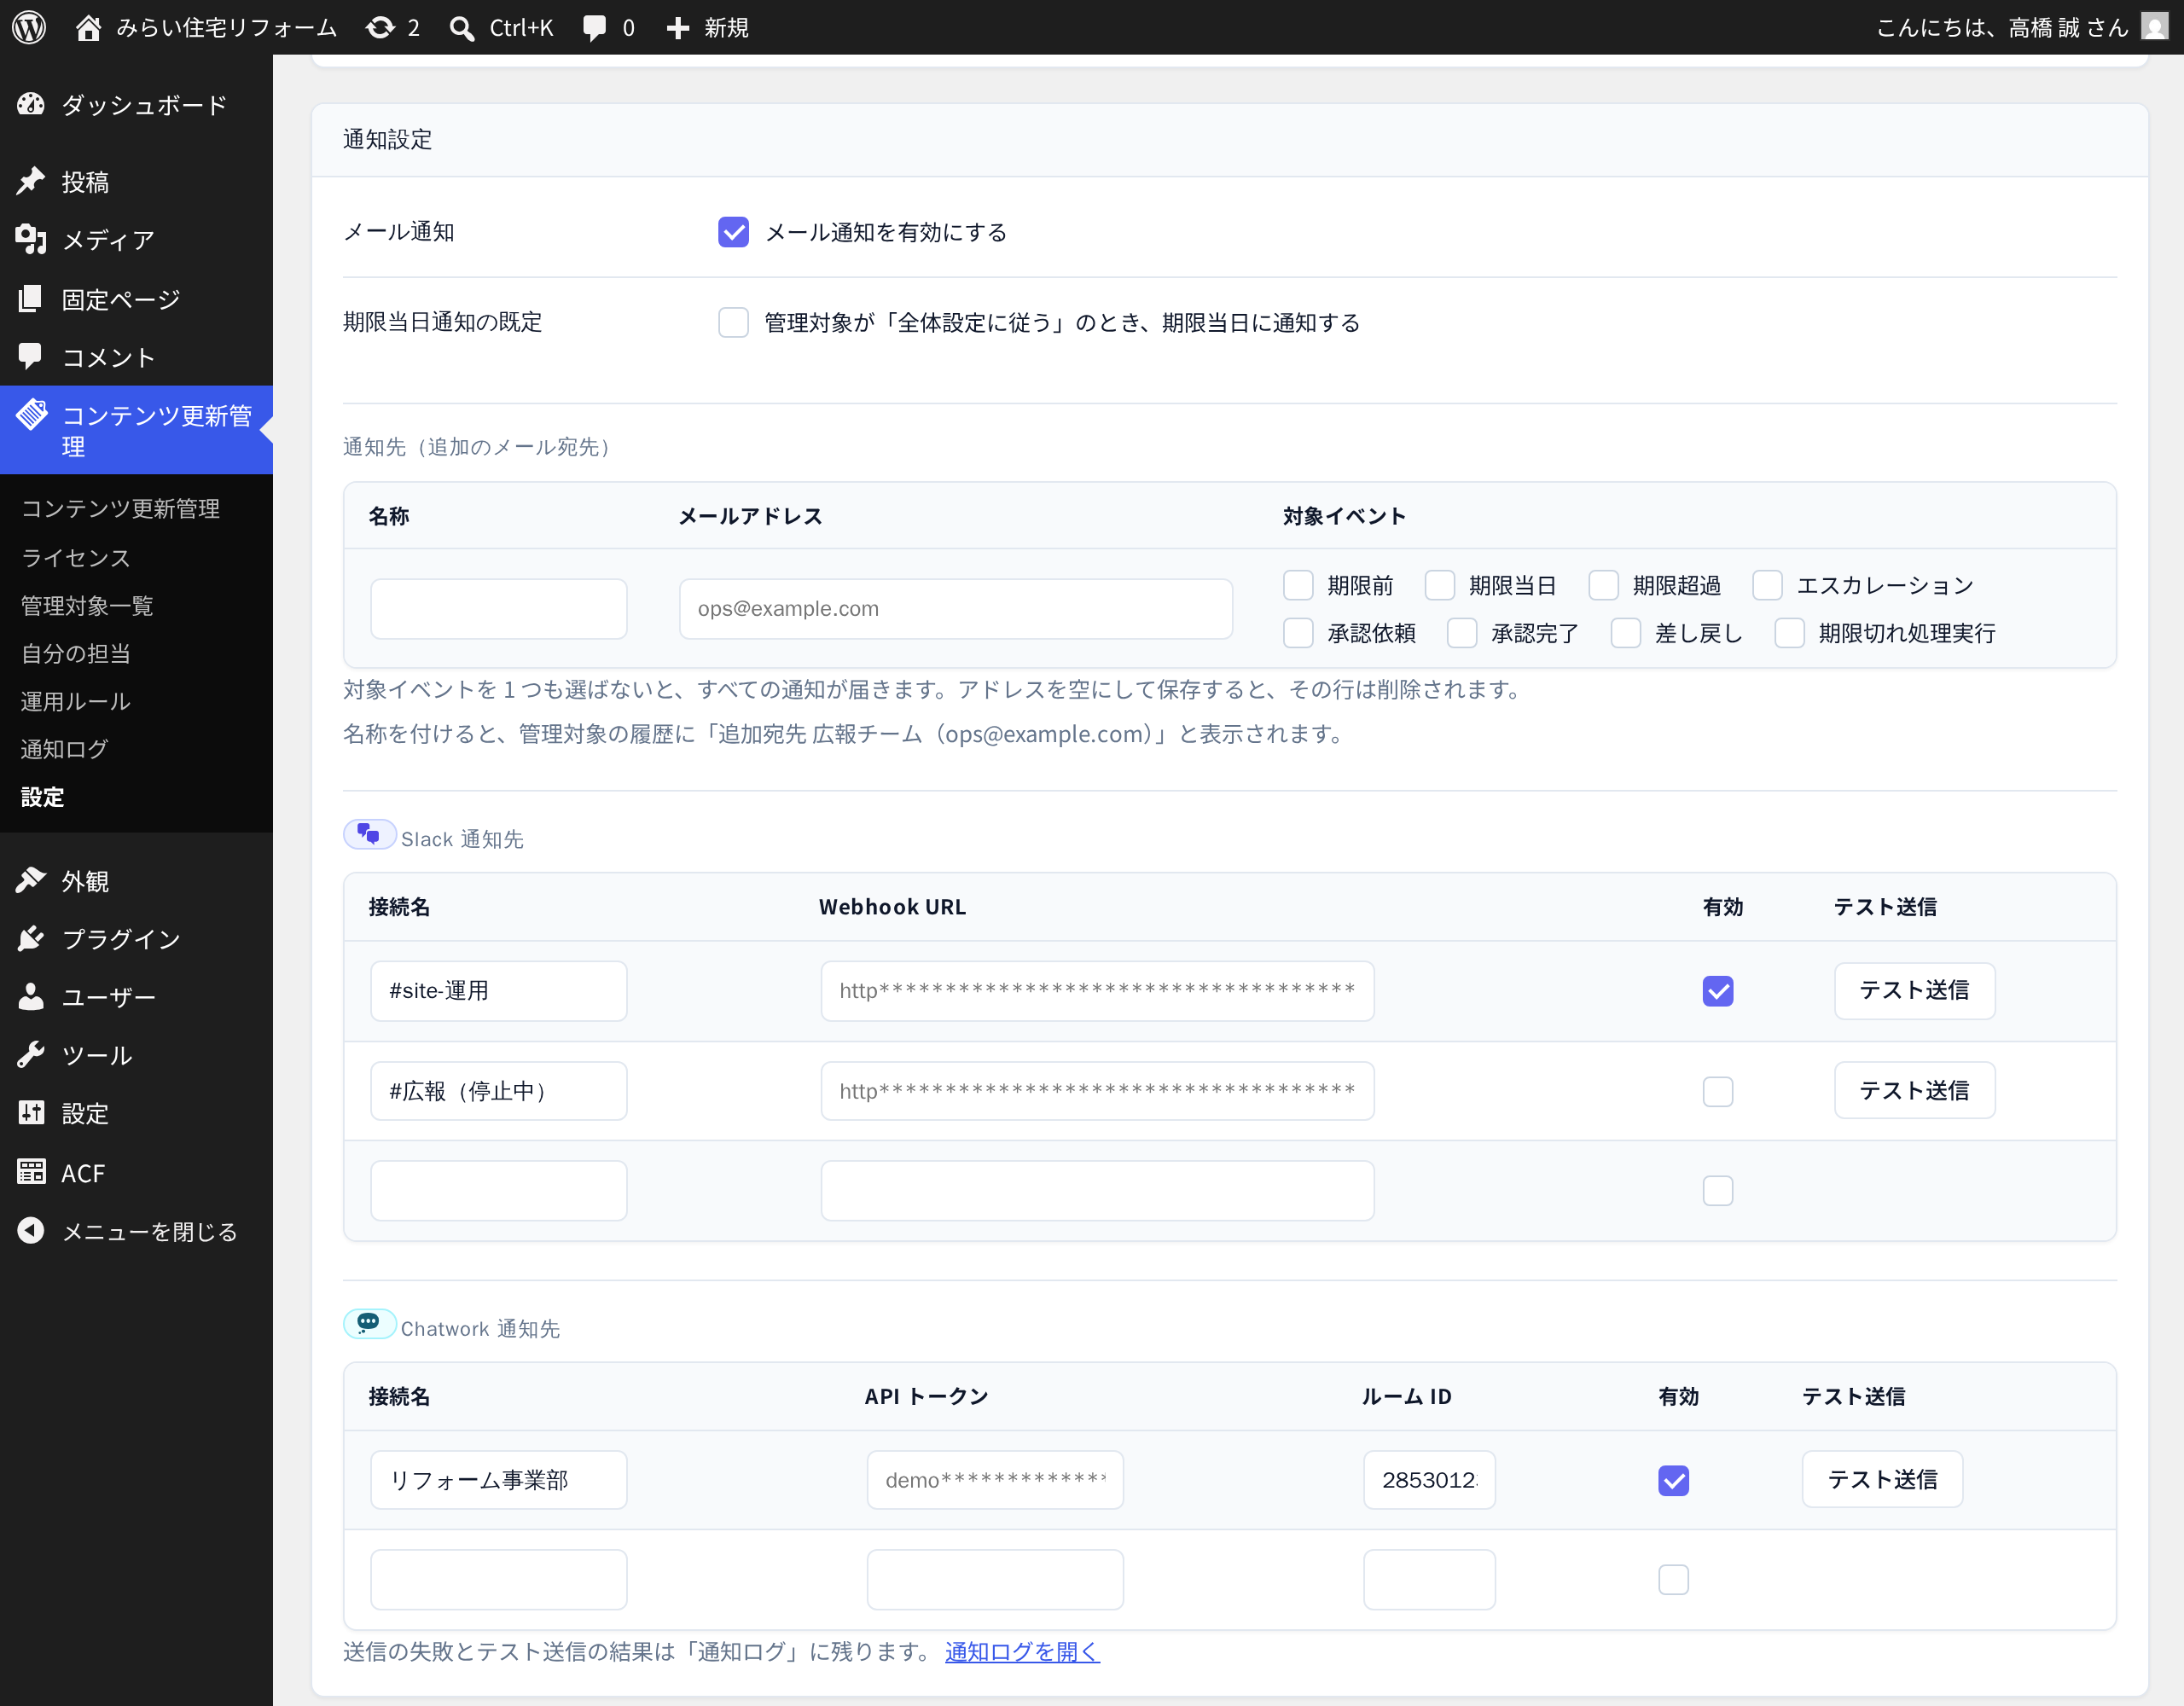
Task: Click the ツール wrench icon
Action: [x=31, y=1054]
